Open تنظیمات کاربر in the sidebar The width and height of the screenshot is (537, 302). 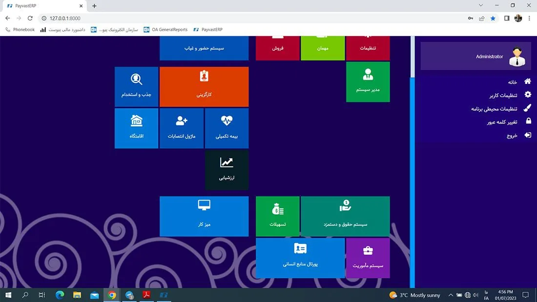pos(503,95)
